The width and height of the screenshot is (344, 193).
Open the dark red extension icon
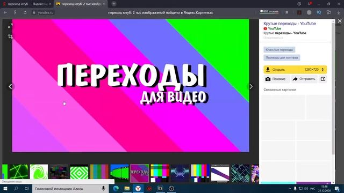(x=299, y=12)
